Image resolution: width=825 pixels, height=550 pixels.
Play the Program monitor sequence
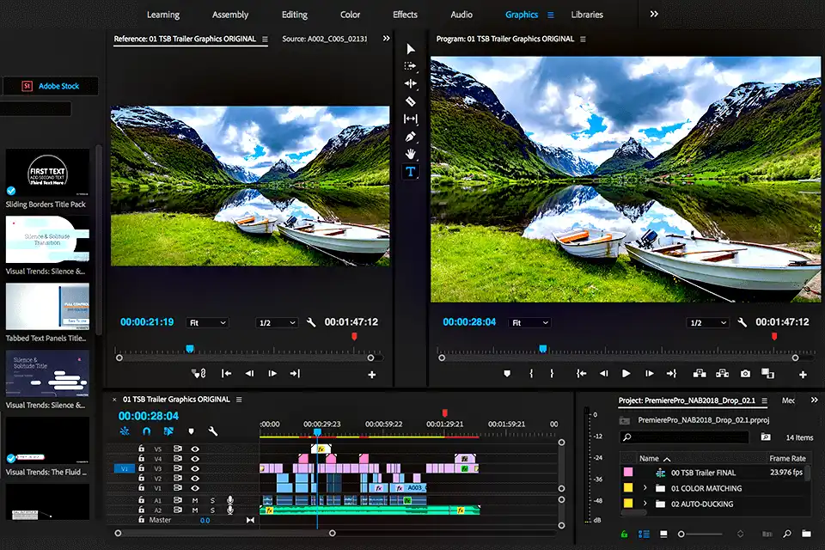626,374
